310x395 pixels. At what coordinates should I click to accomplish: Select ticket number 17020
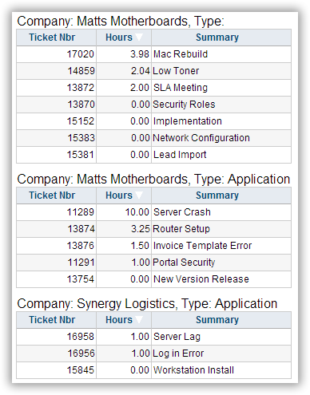pos(81,54)
